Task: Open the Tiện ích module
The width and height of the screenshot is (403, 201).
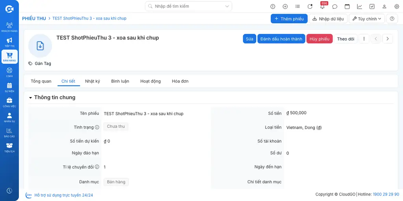Action: tap(9, 148)
